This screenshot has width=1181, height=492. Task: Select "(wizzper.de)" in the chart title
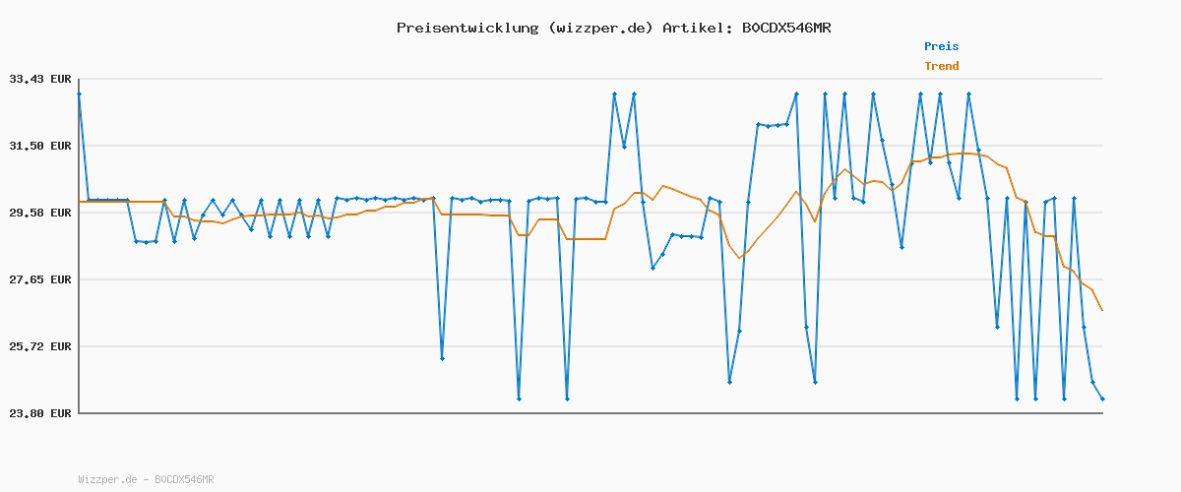[599, 28]
